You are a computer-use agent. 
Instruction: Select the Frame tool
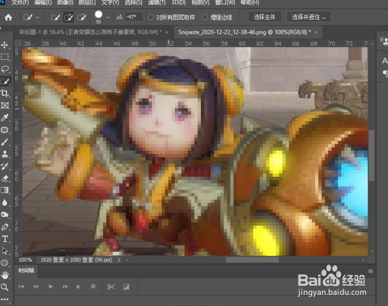(x=5, y=105)
